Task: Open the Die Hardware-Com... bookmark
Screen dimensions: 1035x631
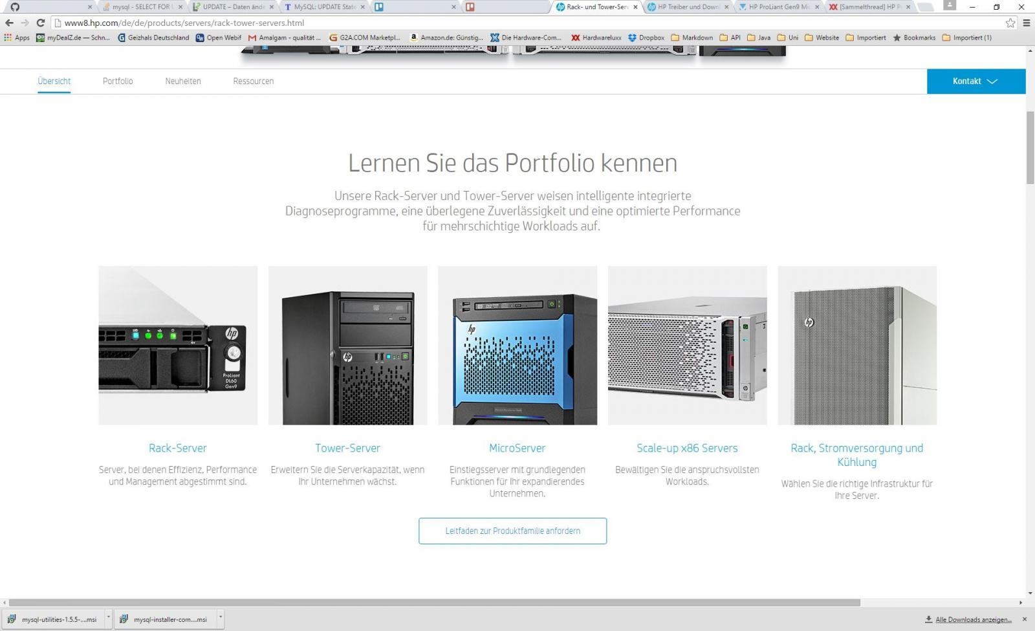Action: pos(526,38)
